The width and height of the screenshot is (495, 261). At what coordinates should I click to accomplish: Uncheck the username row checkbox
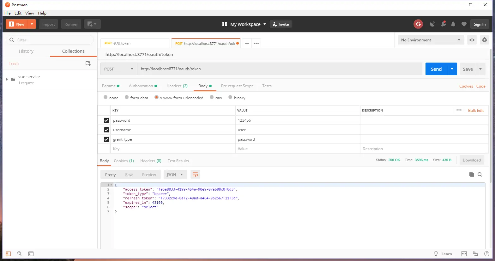(106, 130)
